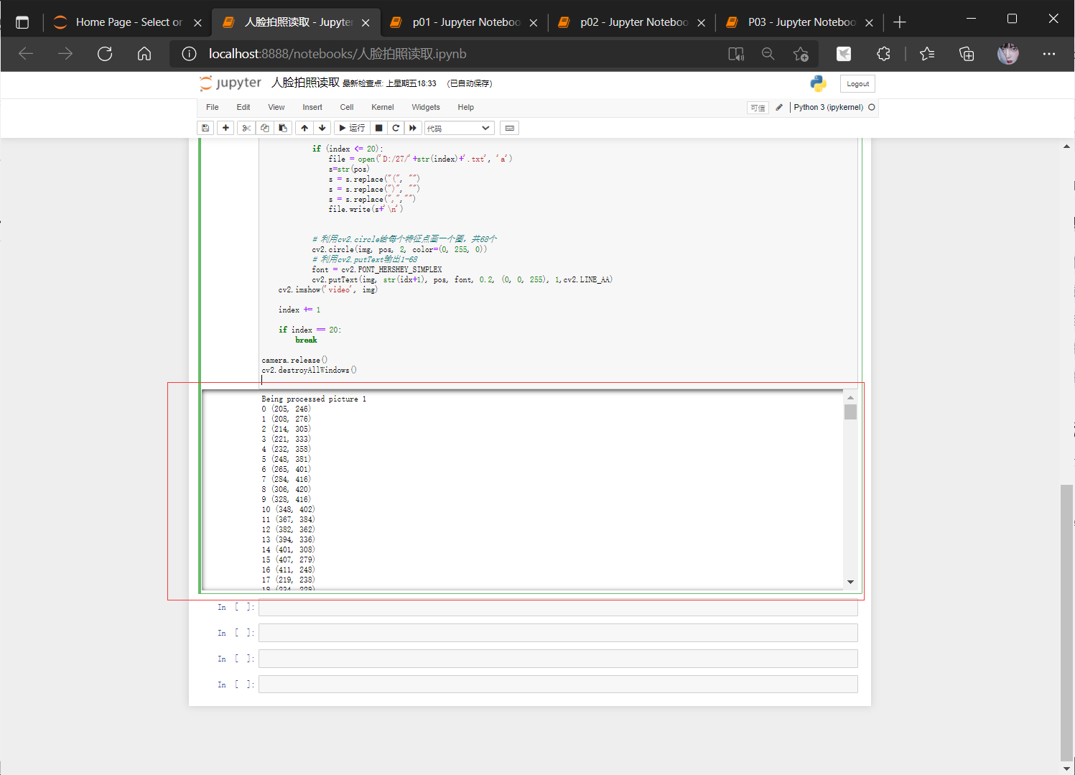Open the File menu
1075x775 pixels.
click(x=213, y=107)
